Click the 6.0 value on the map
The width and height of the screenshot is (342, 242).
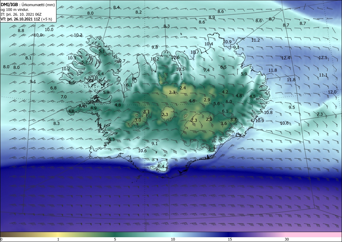(229, 102)
